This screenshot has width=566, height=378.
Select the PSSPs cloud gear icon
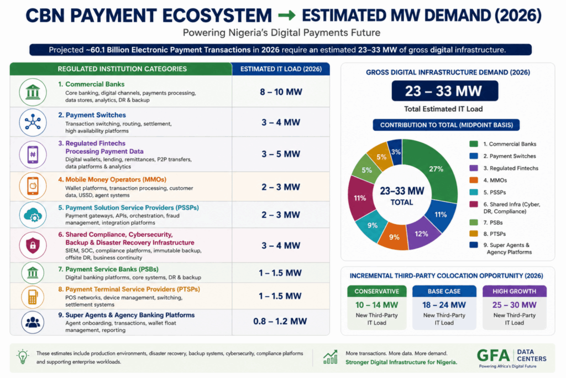coord(33,215)
